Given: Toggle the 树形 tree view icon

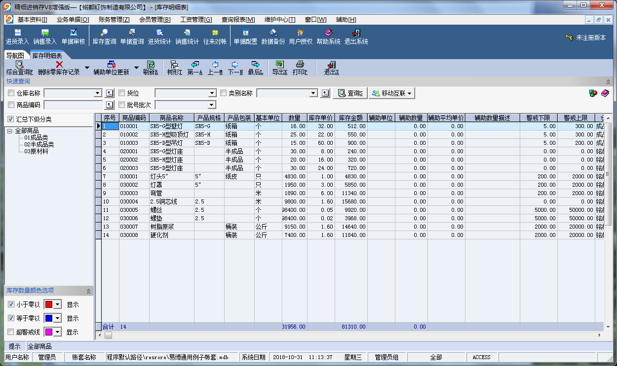Looking at the screenshot, I should [174, 68].
